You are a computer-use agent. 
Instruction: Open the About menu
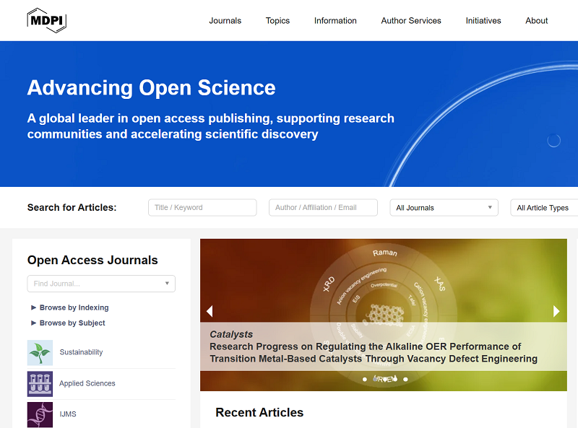537,21
